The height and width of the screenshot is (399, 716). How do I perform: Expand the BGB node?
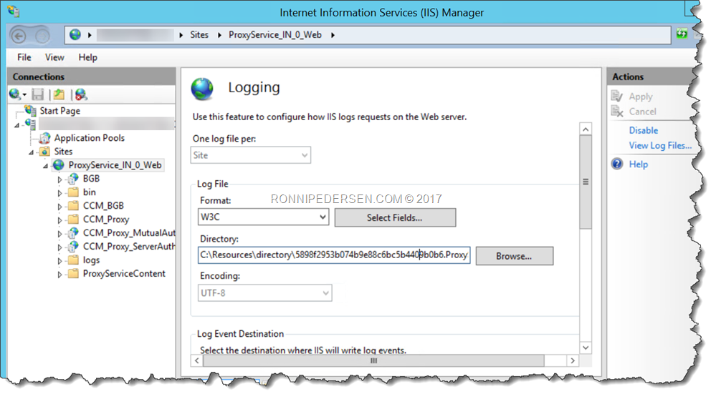(x=59, y=179)
